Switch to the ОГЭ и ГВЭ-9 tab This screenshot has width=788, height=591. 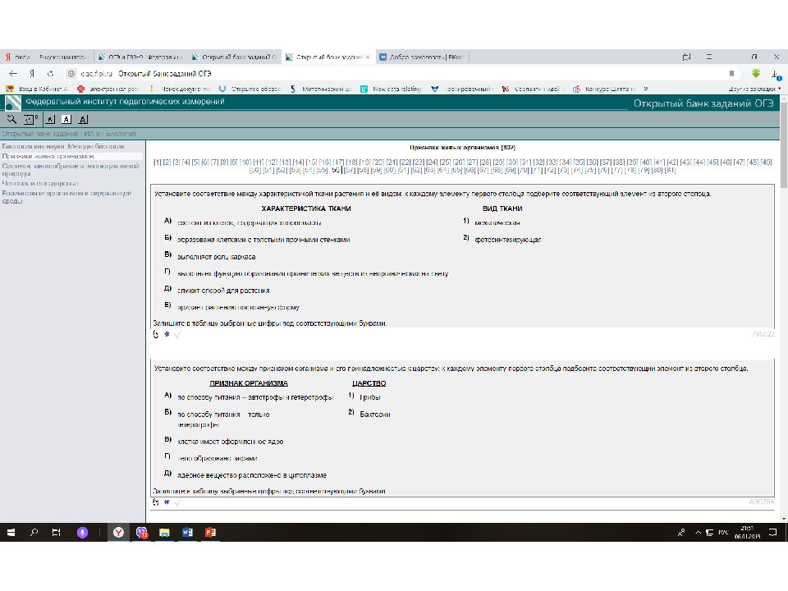[x=141, y=57]
